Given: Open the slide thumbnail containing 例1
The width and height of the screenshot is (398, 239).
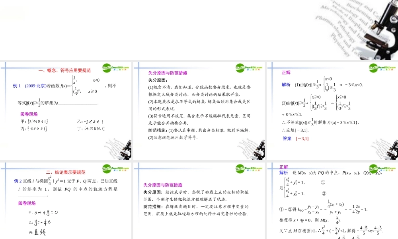Looking at the screenshot, I should (66, 111).
